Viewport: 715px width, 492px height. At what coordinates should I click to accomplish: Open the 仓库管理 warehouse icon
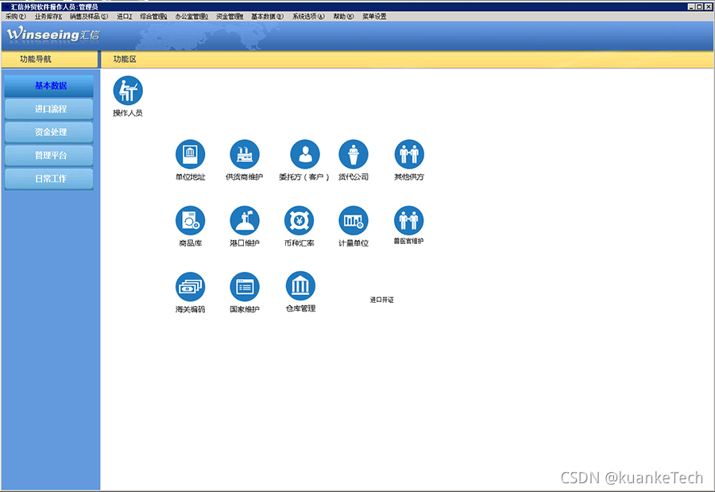pyautogui.click(x=300, y=285)
